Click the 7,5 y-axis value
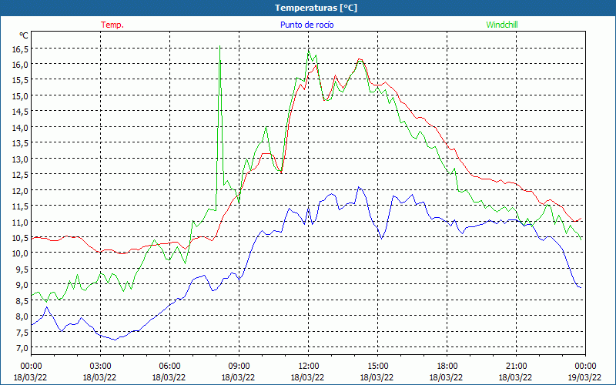The width and height of the screenshot is (616, 385). 22,332
